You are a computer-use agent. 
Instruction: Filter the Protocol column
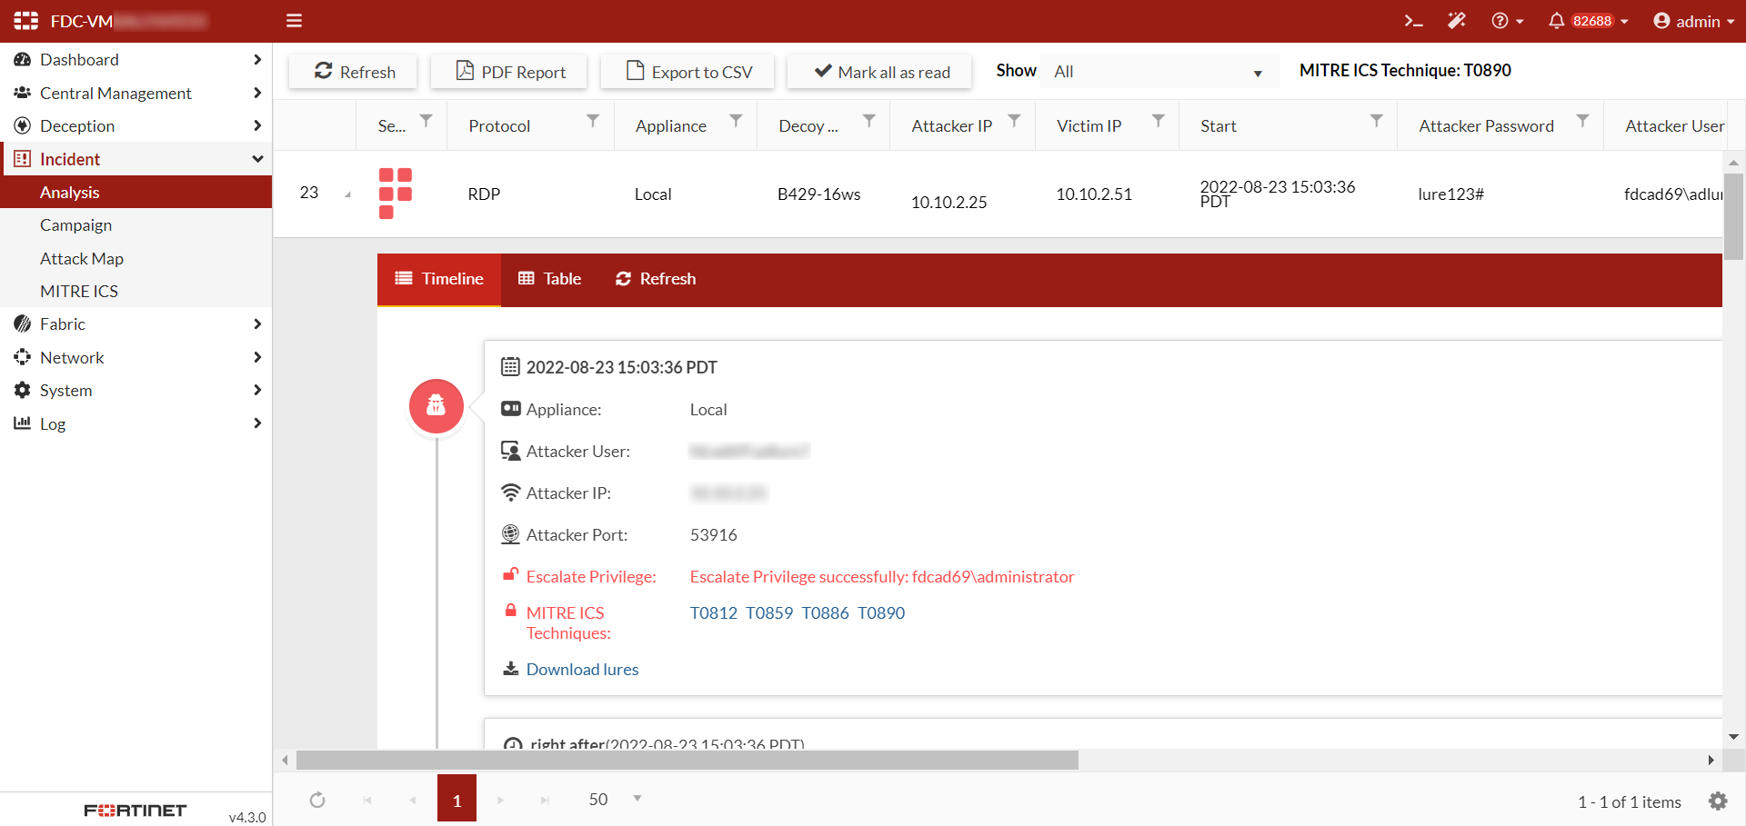tap(593, 121)
